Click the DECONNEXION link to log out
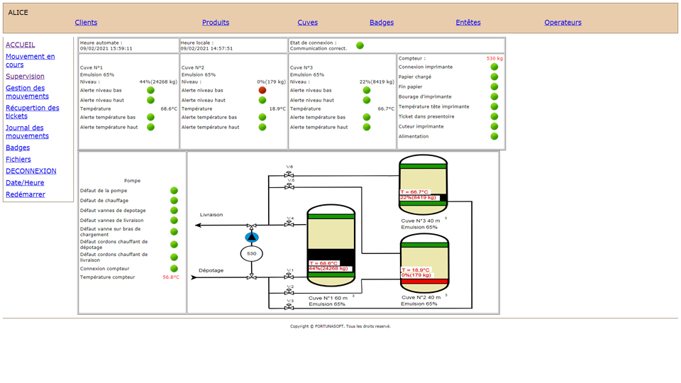 coord(31,171)
